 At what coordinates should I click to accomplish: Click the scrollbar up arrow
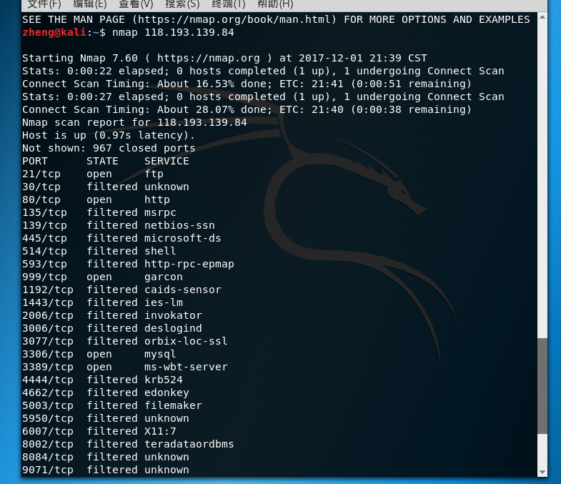pyautogui.click(x=542, y=17)
